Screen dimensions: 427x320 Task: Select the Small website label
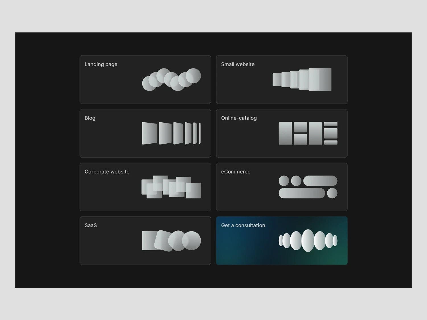point(238,64)
